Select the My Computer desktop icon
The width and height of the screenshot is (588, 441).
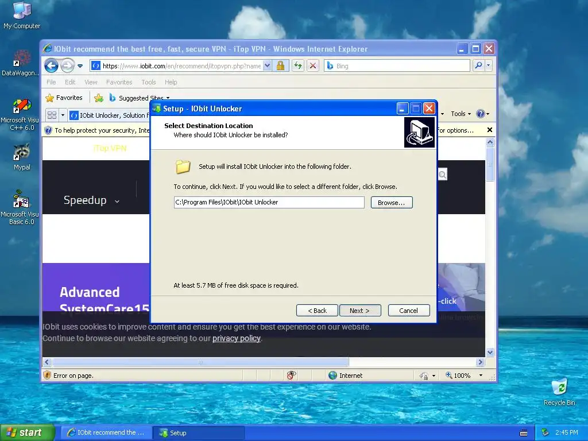pyautogui.click(x=22, y=16)
